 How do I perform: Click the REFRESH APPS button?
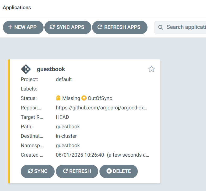coord(120,27)
